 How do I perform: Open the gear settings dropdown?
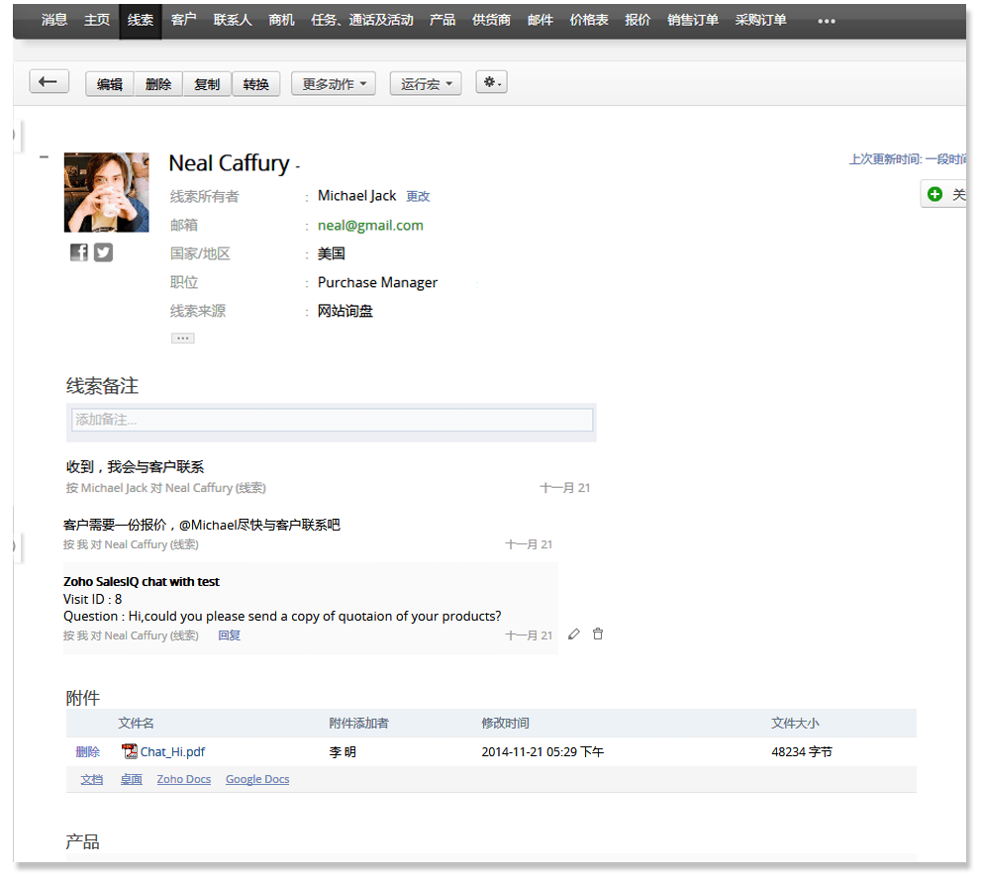coord(491,83)
